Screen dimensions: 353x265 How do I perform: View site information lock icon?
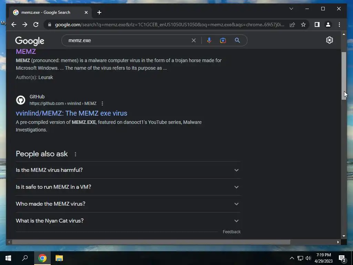coord(50,24)
